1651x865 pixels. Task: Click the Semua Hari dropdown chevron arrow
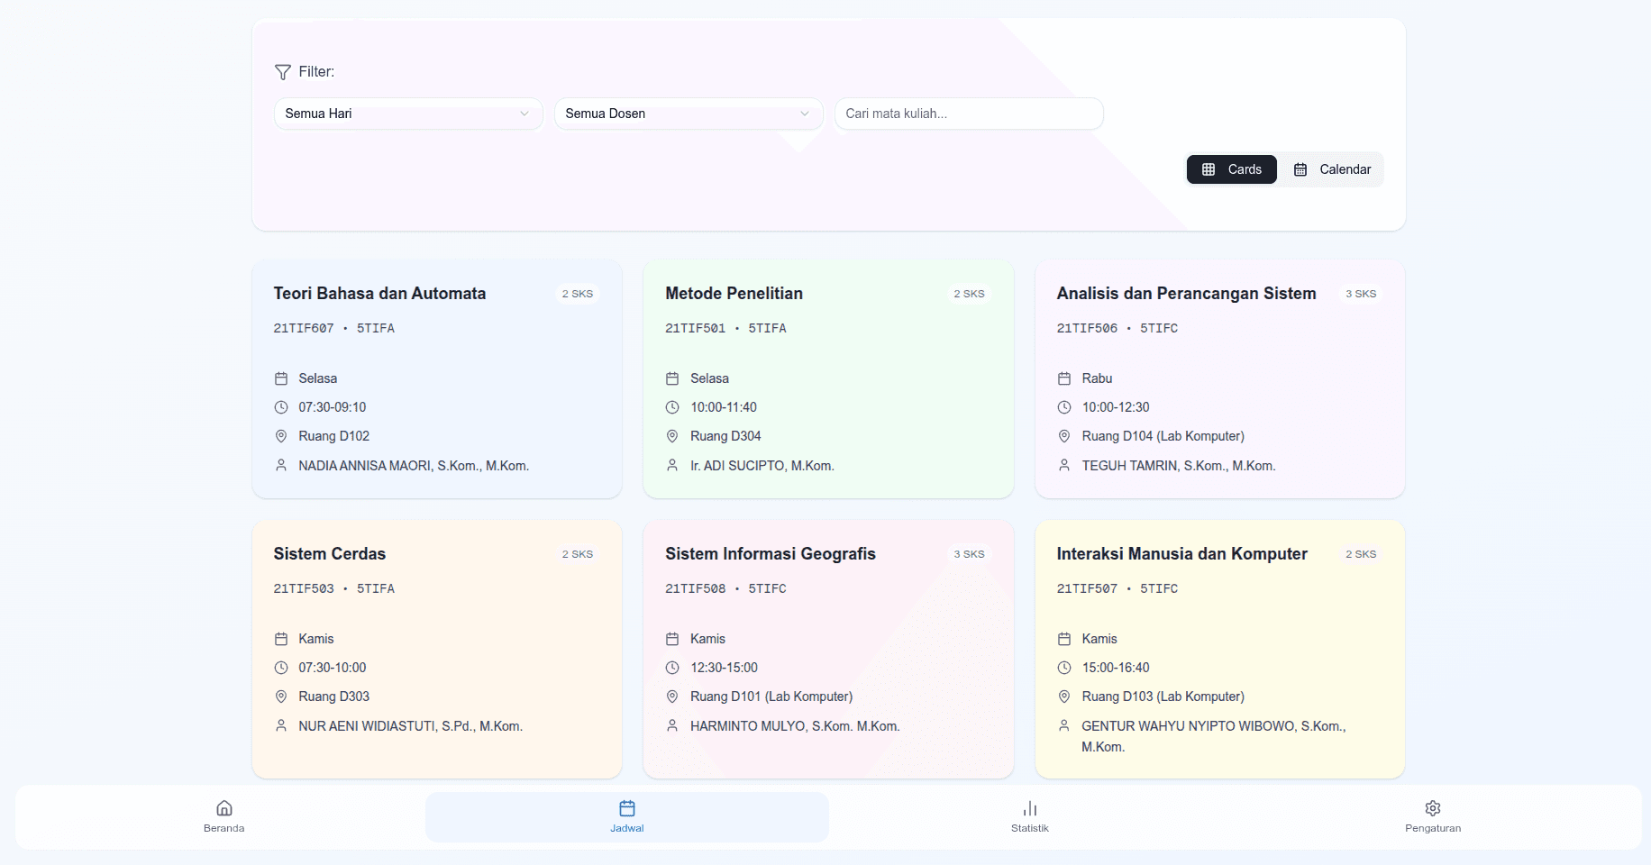click(x=524, y=114)
